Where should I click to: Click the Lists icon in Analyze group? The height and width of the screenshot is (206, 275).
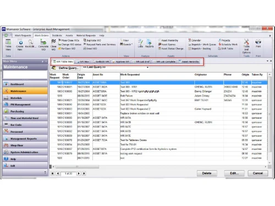tap(140, 43)
